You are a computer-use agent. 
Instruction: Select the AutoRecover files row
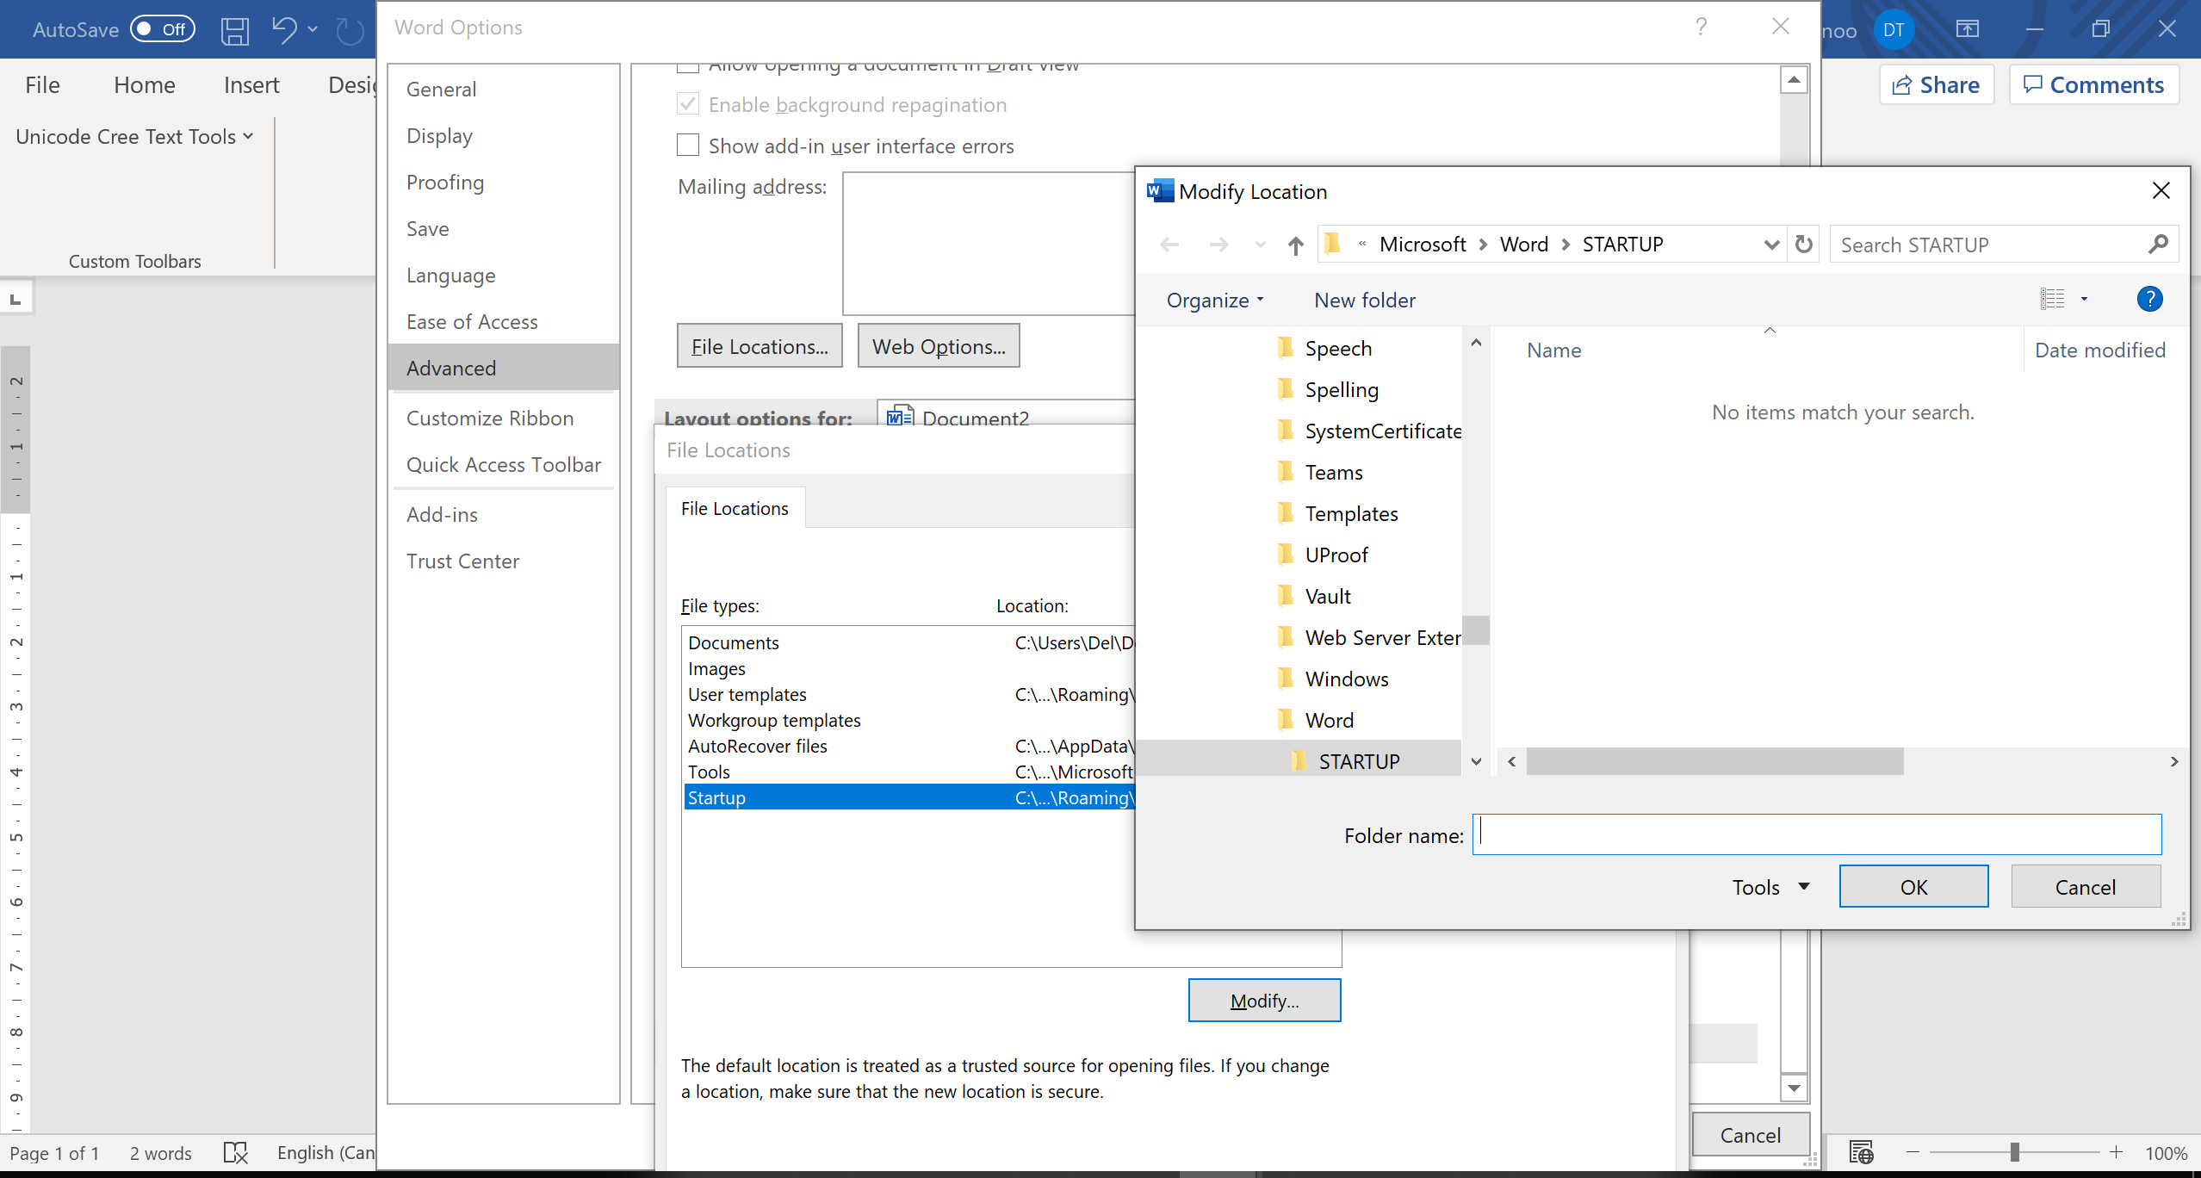[909, 746]
